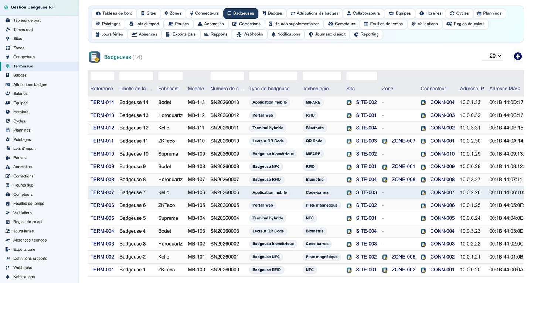The height and width of the screenshot is (333, 534).
Task: Click the Badgeuse 13 label cell
Action: [134, 115]
